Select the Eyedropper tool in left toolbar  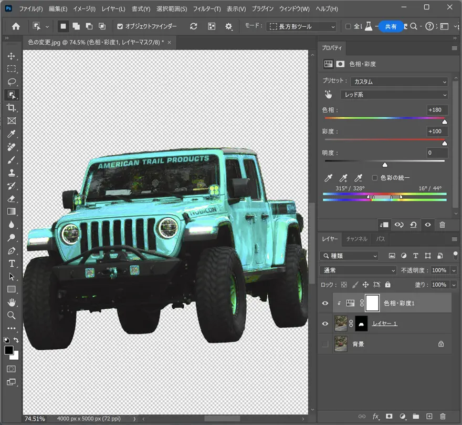(12, 134)
